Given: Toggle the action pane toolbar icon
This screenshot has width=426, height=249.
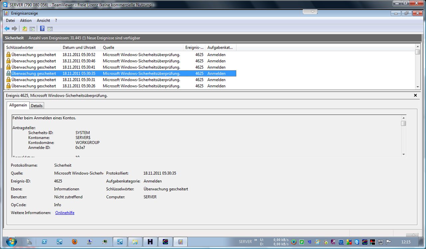Looking at the screenshot, I should pos(50,29).
